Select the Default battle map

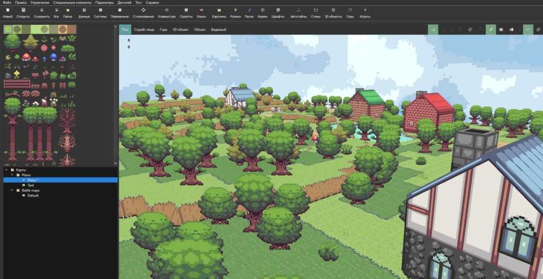coord(32,195)
